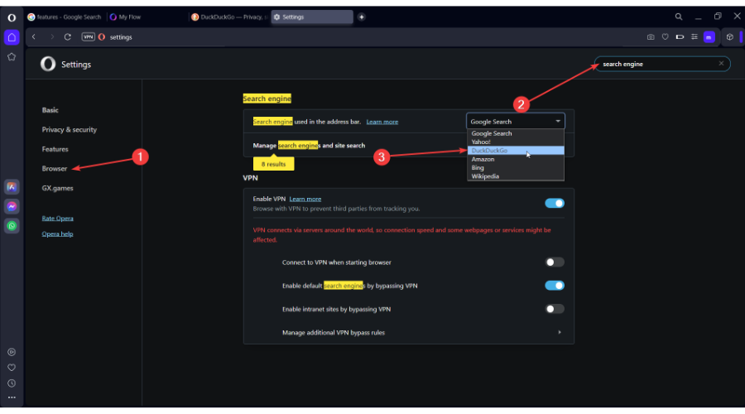Click the Opera help link

point(57,233)
